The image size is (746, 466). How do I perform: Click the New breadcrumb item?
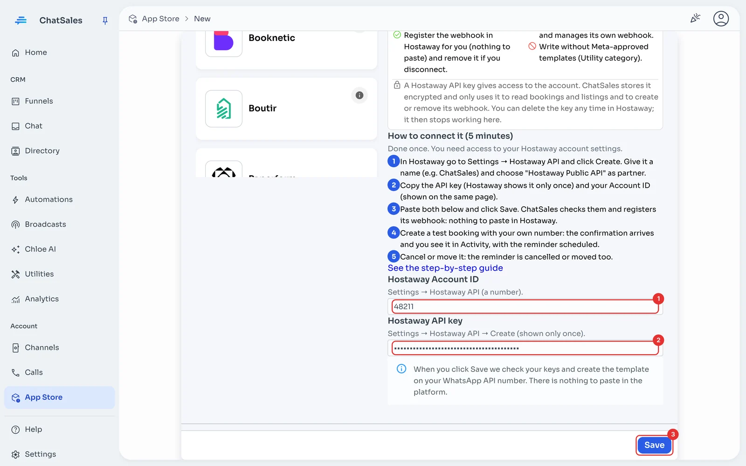(202, 19)
